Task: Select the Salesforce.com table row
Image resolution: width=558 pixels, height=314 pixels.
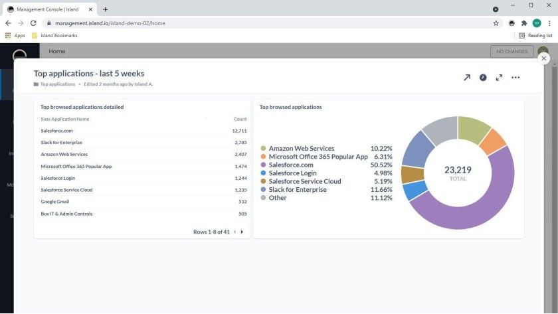Action: (143, 131)
